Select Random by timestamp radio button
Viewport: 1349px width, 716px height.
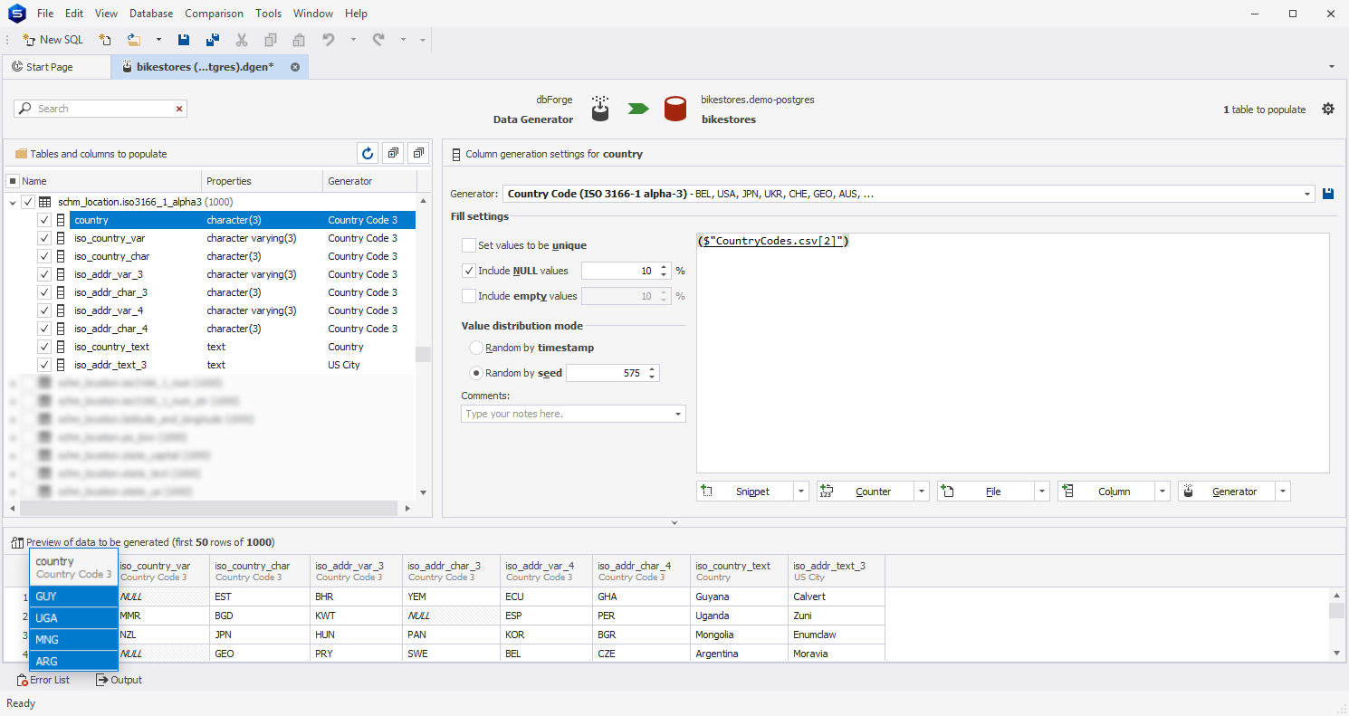pos(476,348)
